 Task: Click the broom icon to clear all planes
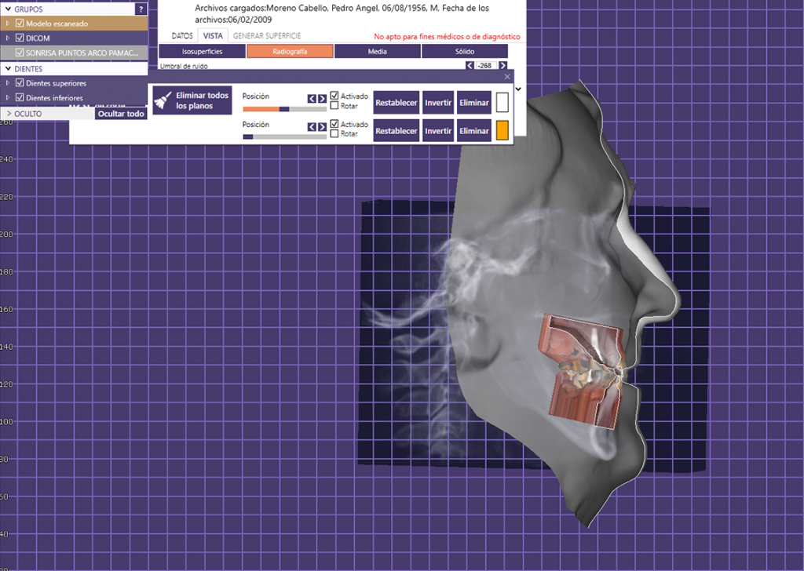click(163, 98)
